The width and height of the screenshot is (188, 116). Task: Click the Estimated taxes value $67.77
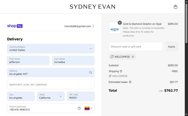[x=174, y=82]
